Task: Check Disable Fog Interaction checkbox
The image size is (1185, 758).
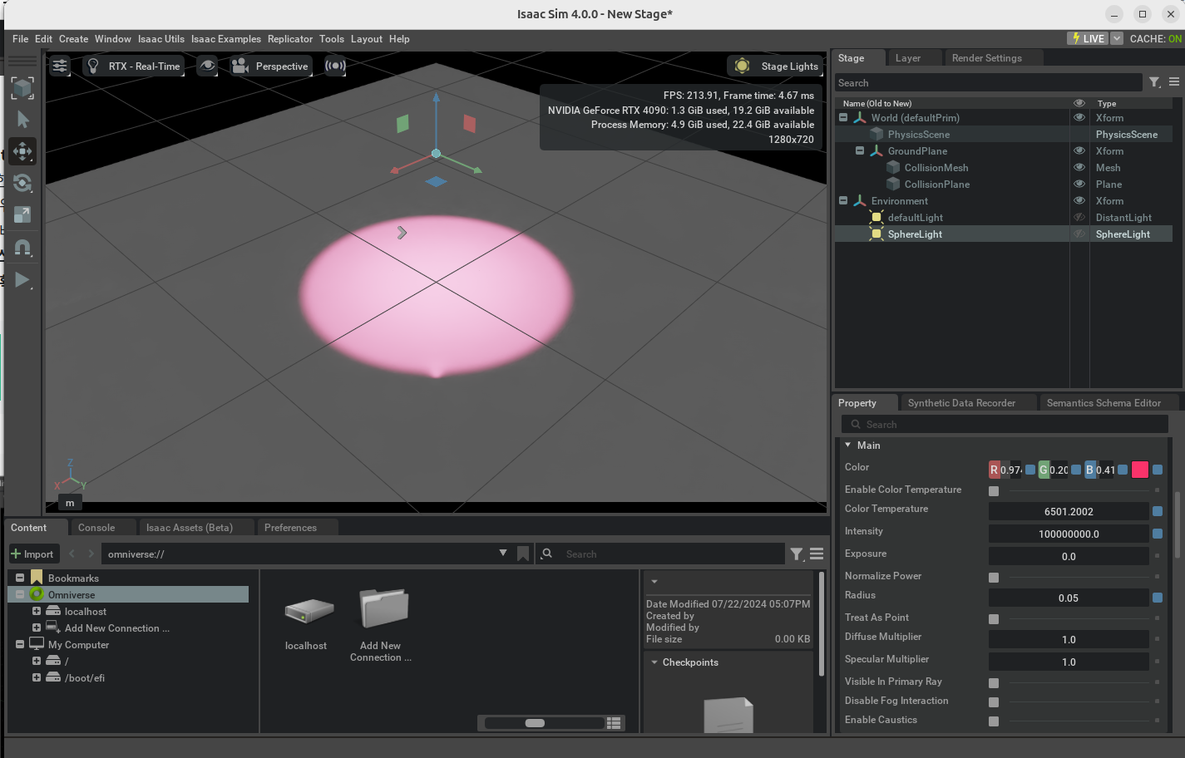Action: tap(994, 702)
